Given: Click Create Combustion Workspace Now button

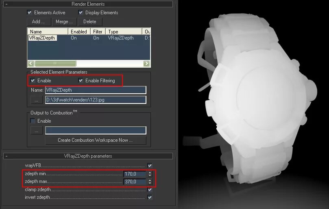Looking at the screenshot, I should pos(96,140).
